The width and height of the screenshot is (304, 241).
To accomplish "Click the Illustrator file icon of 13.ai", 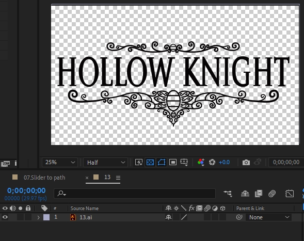I will click(x=73, y=217).
